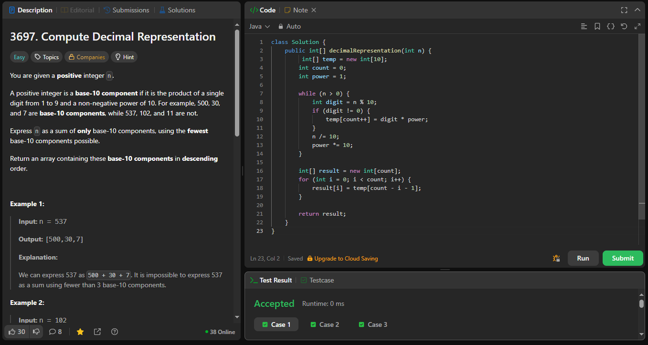Run the code
648x345 pixels.
point(583,258)
